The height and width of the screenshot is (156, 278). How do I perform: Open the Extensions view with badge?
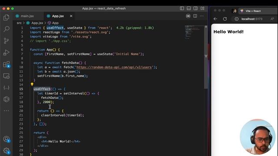pos(7,65)
